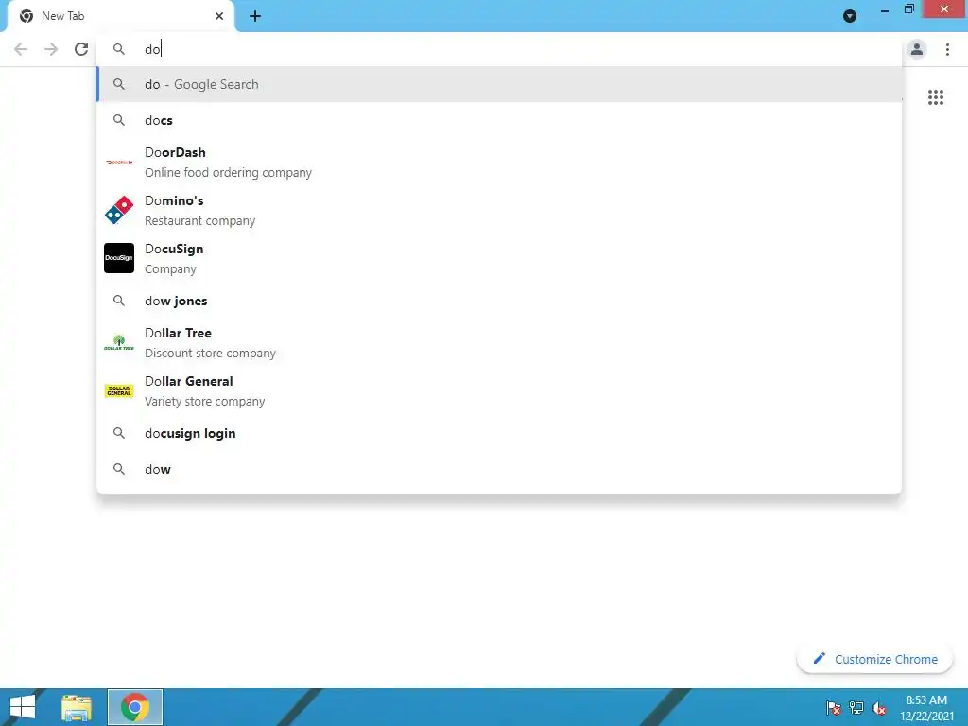The width and height of the screenshot is (968, 726).
Task: Click 'Discount store company' description text
Action: [211, 354]
